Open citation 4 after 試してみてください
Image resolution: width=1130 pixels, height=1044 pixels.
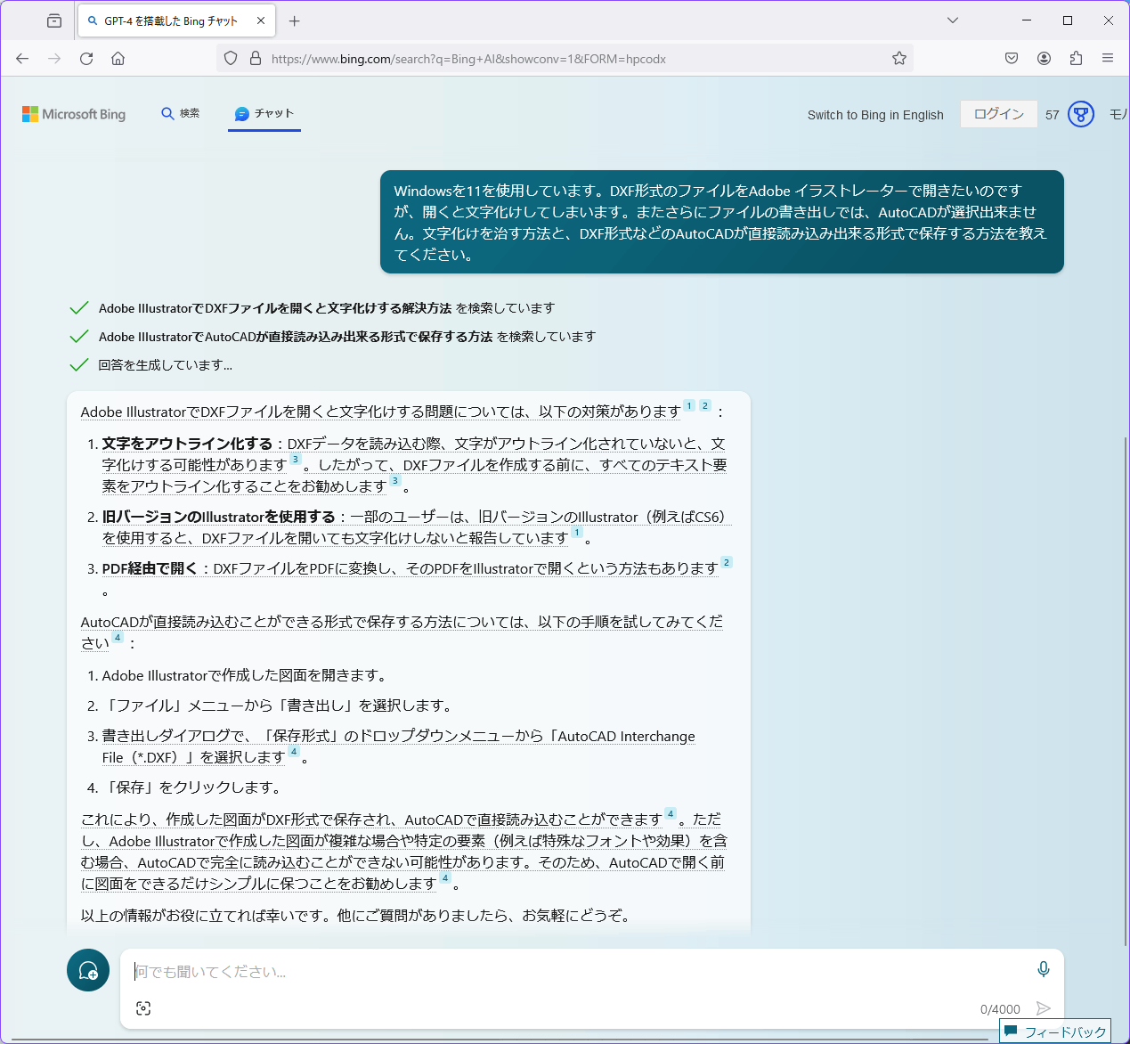click(x=118, y=638)
